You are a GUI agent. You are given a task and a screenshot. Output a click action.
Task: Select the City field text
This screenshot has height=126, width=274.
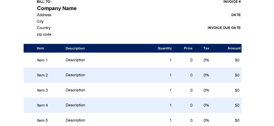tap(40, 21)
